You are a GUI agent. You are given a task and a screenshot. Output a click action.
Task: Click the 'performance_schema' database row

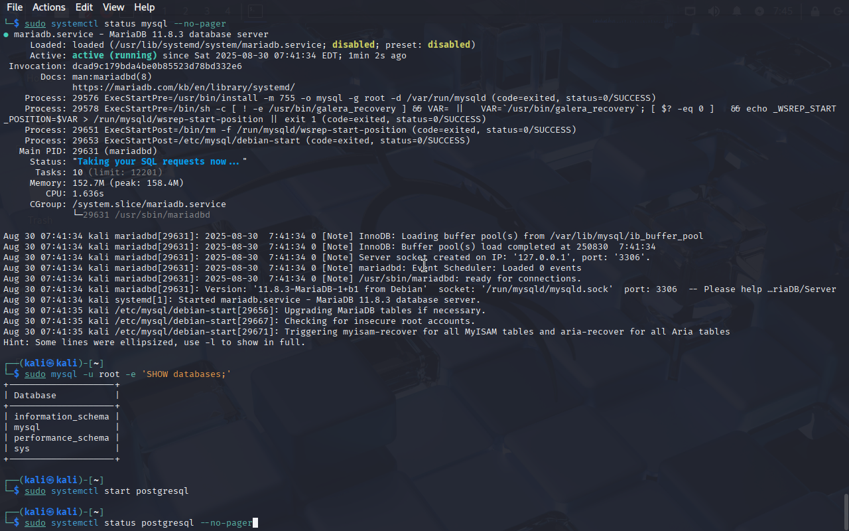62,438
